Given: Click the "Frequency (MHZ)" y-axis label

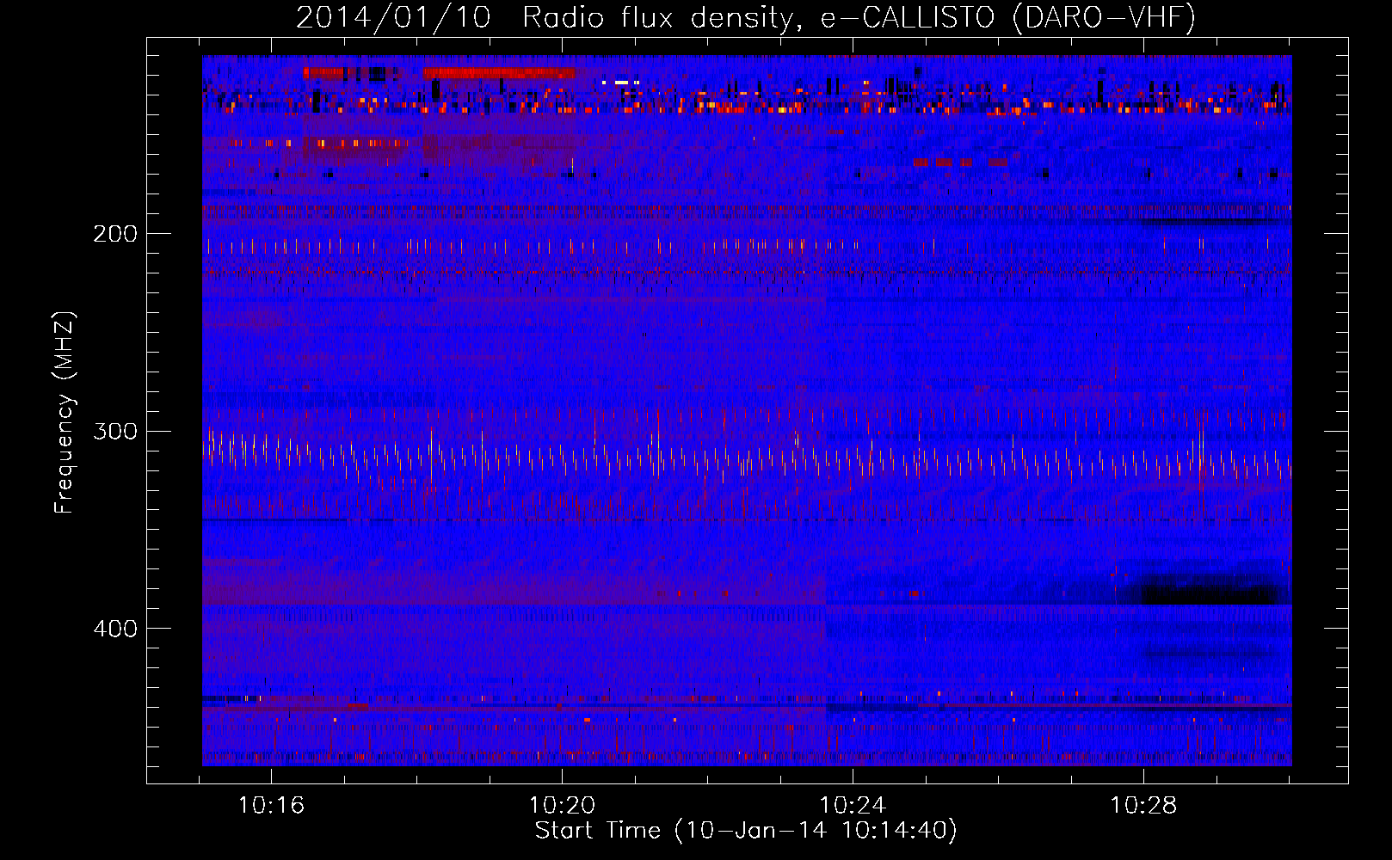Looking at the screenshot, I should pyautogui.click(x=65, y=413).
